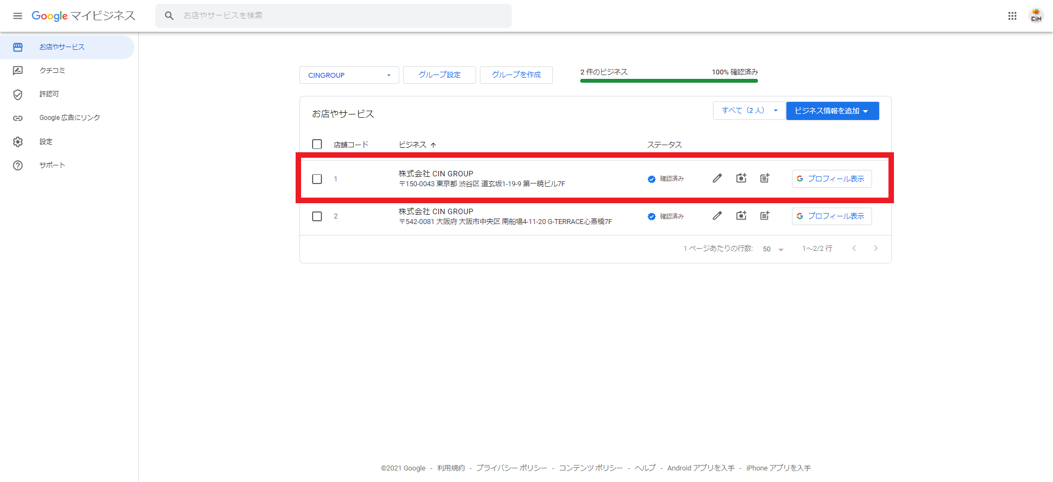This screenshot has width=1053, height=482.
Task: Open the hamburger main menu
Action: (18, 16)
